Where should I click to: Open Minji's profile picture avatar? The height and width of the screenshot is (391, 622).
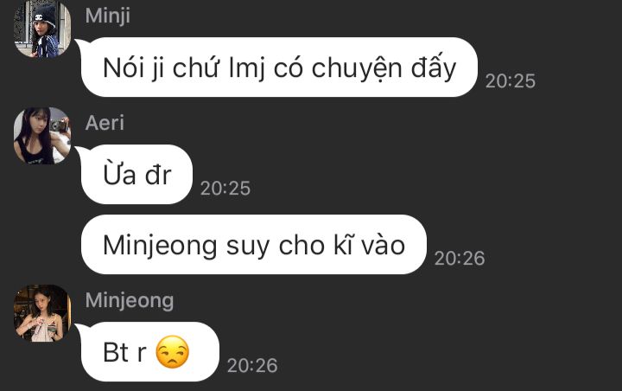pos(42,29)
